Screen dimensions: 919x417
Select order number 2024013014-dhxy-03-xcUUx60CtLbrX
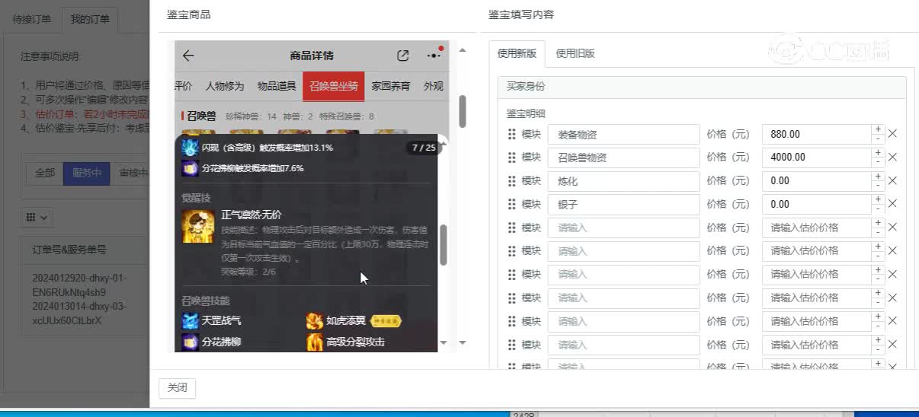coord(79,314)
